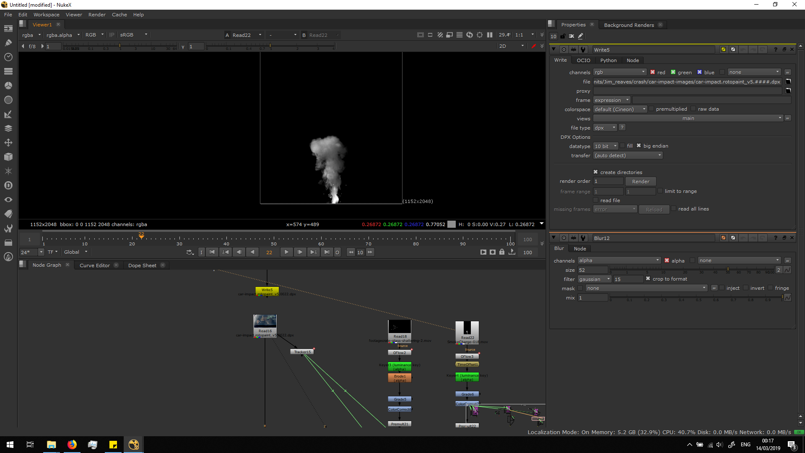Expand the Blur filter gaussian dropdown
805x453 pixels.
[595, 279]
